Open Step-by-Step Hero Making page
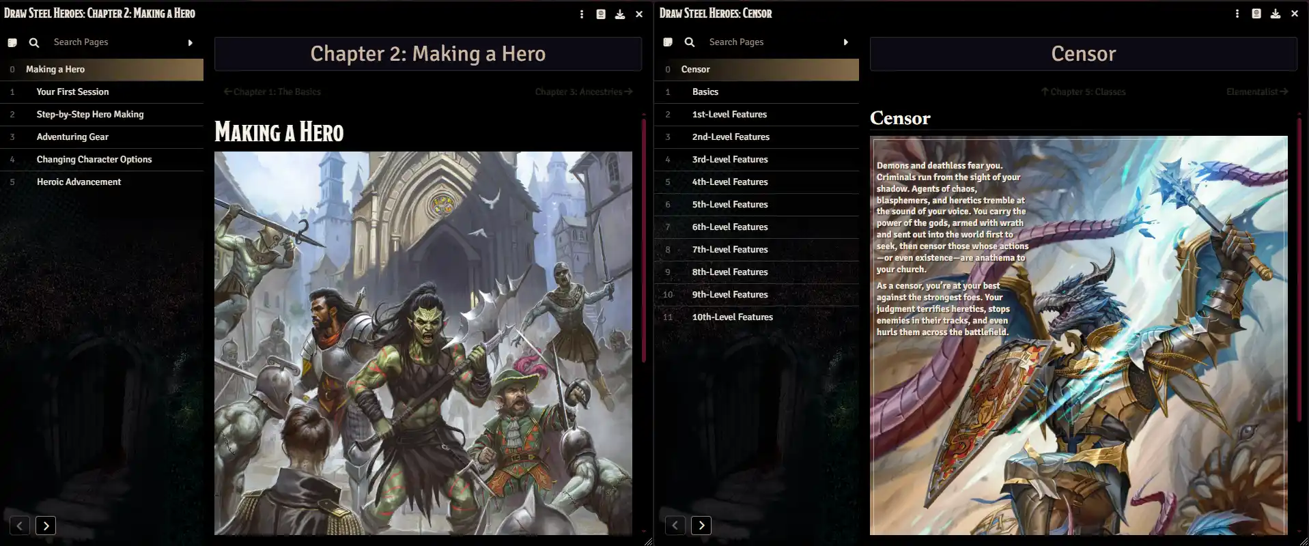The height and width of the screenshot is (546, 1309). point(102,115)
